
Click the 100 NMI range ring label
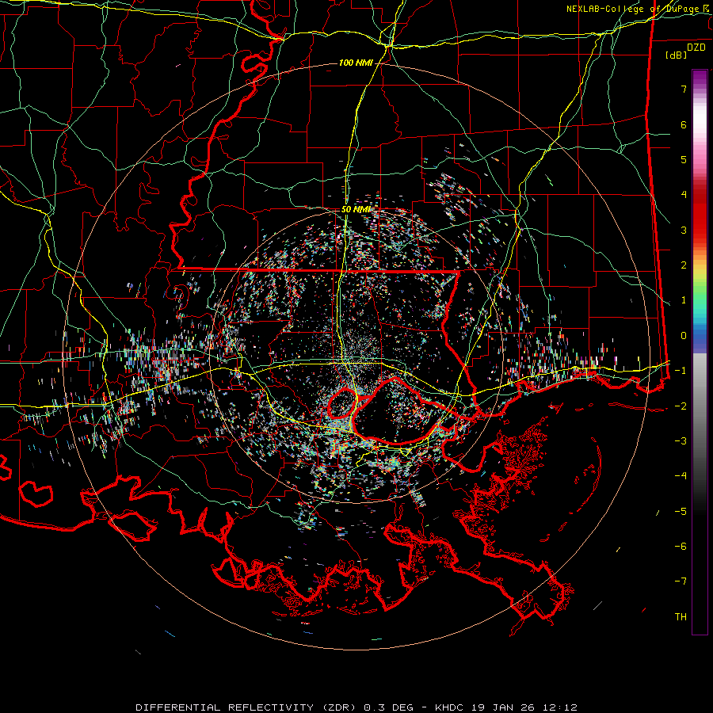tap(356, 63)
